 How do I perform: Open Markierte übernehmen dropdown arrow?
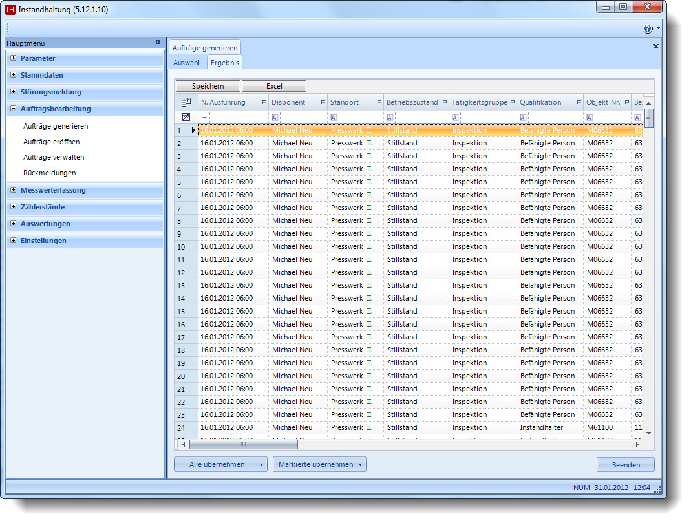[359, 464]
